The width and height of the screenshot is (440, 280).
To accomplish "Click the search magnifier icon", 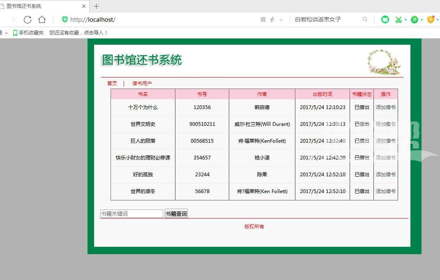I will coord(365,19).
